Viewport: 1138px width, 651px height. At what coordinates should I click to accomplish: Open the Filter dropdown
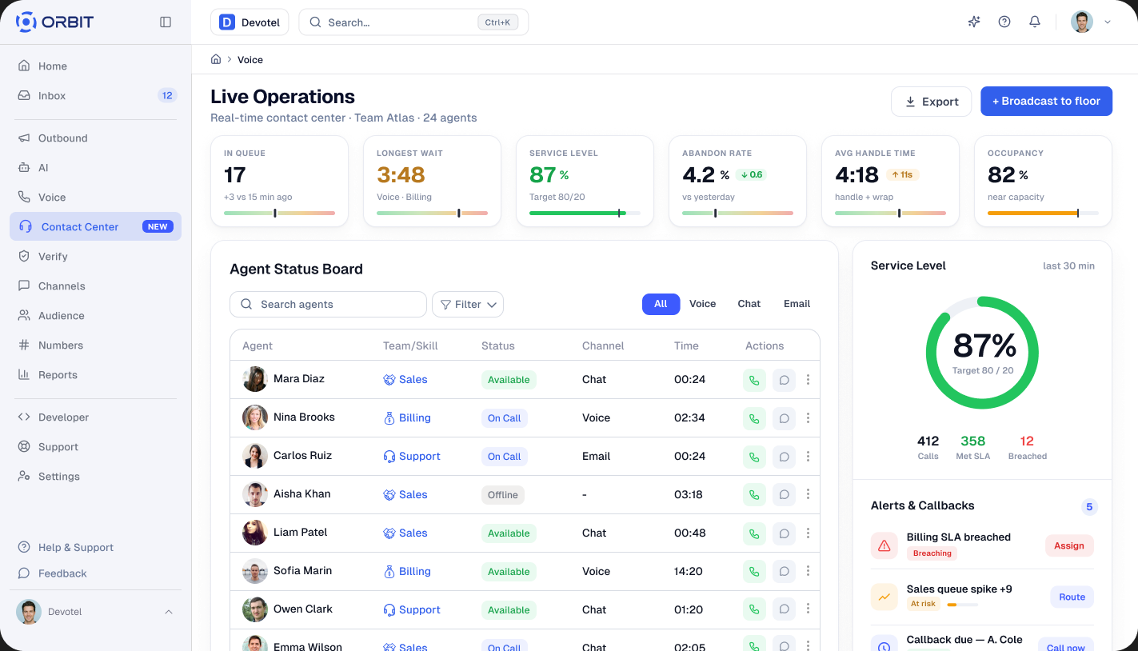468,305
